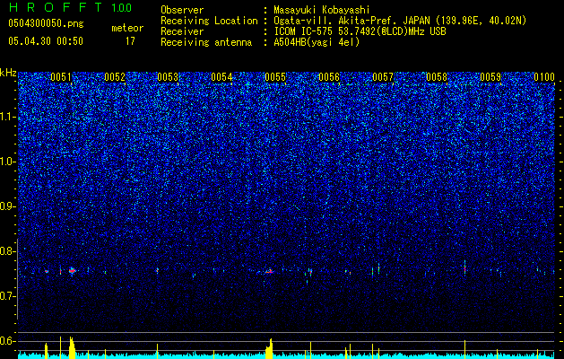
Task: Click the observer name Masayuki Kobayashi
Action: coord(322,11)
